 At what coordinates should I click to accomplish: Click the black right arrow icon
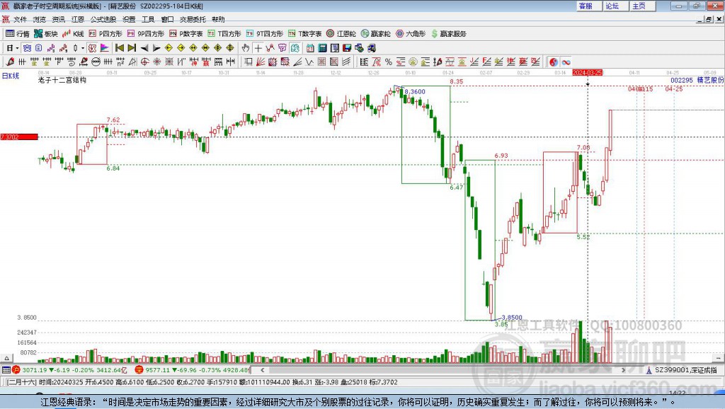click(156, 48)
